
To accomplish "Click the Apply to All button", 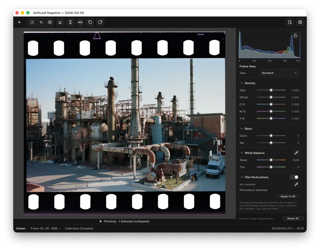I will pyautogui.click(x=288, y=196).
